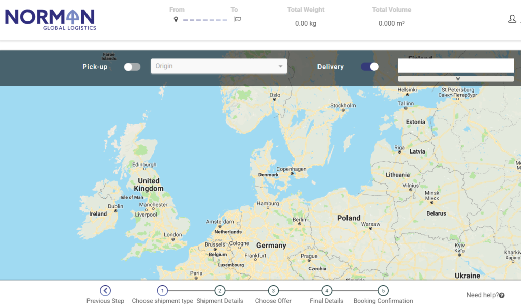The height and width of the screenshot is (306, 521).
Task: Click Hamburg on the map
Action: click(x=268, y=204)
